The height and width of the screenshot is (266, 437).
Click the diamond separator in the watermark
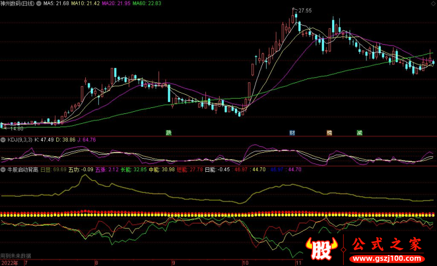(344, 248)
